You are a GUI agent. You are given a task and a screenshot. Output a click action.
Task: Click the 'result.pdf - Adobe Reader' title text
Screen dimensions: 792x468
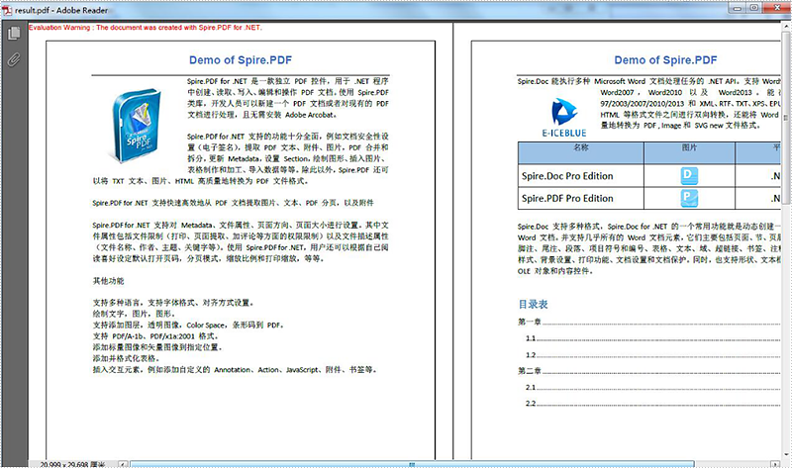tap(61, 10)
